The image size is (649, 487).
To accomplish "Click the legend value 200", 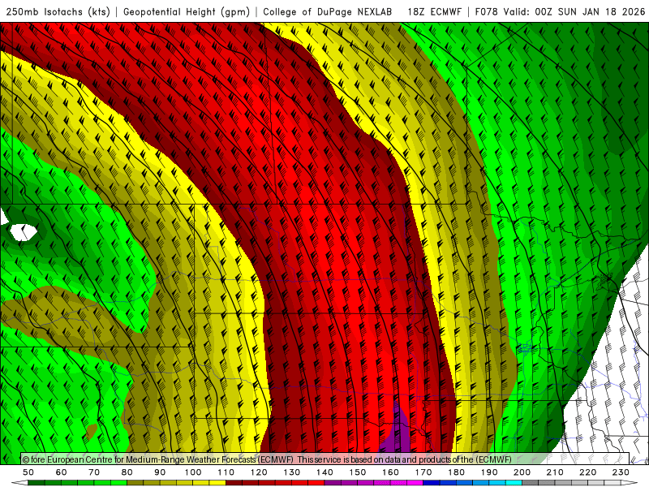I will point(522,472).
